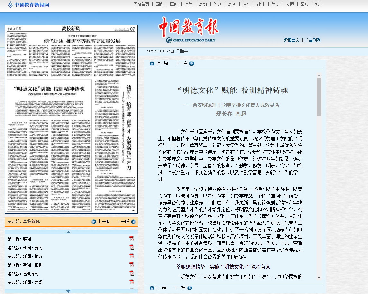Click the authors line 郑长春 高超
Viewport: 368px width, 294px height.
[231, 114]
